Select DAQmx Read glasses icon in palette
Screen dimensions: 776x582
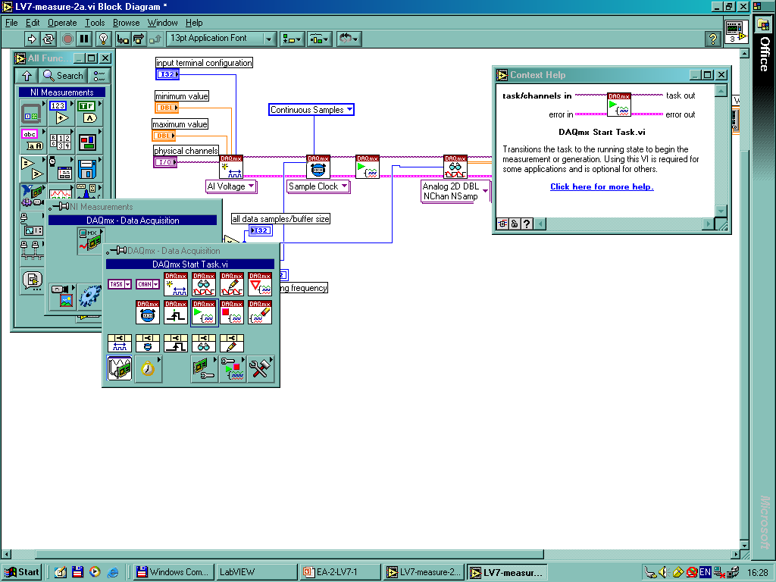coord(204,284)
